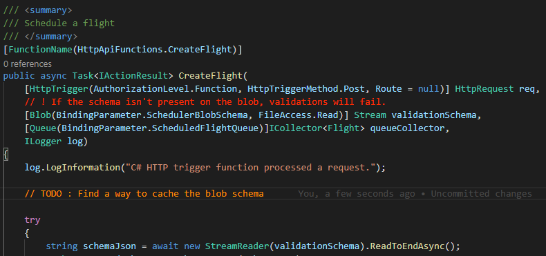Click the Task<IActionResult> return type

click(x=122, y=75)
